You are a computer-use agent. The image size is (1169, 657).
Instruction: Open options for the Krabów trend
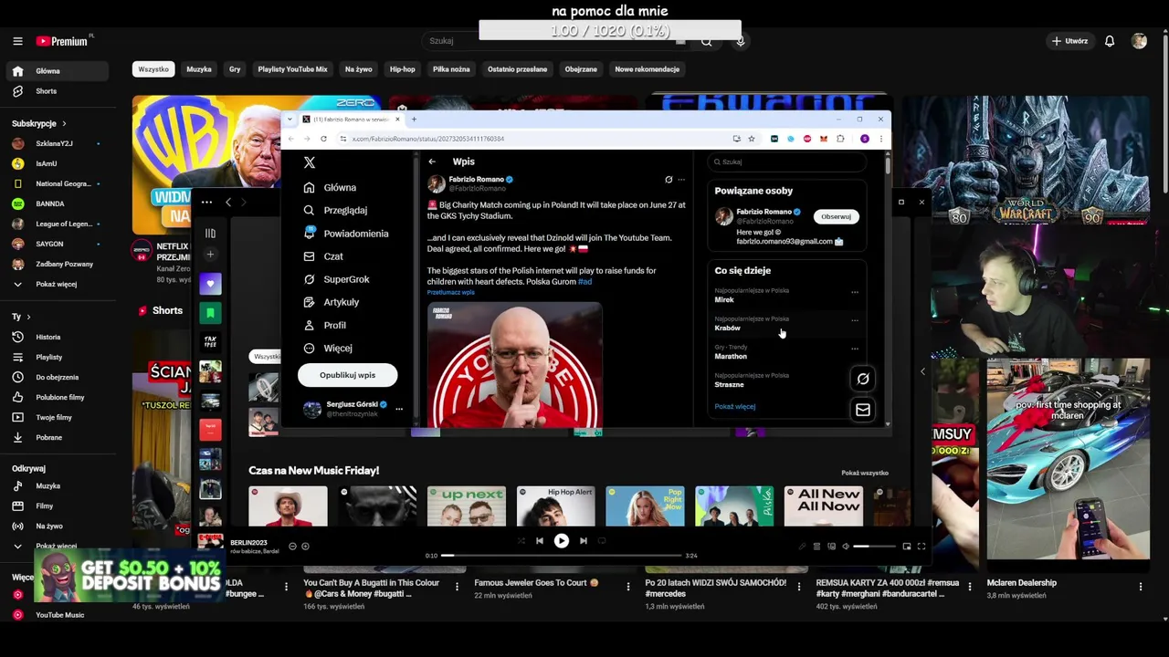click(x=855, y=320)
